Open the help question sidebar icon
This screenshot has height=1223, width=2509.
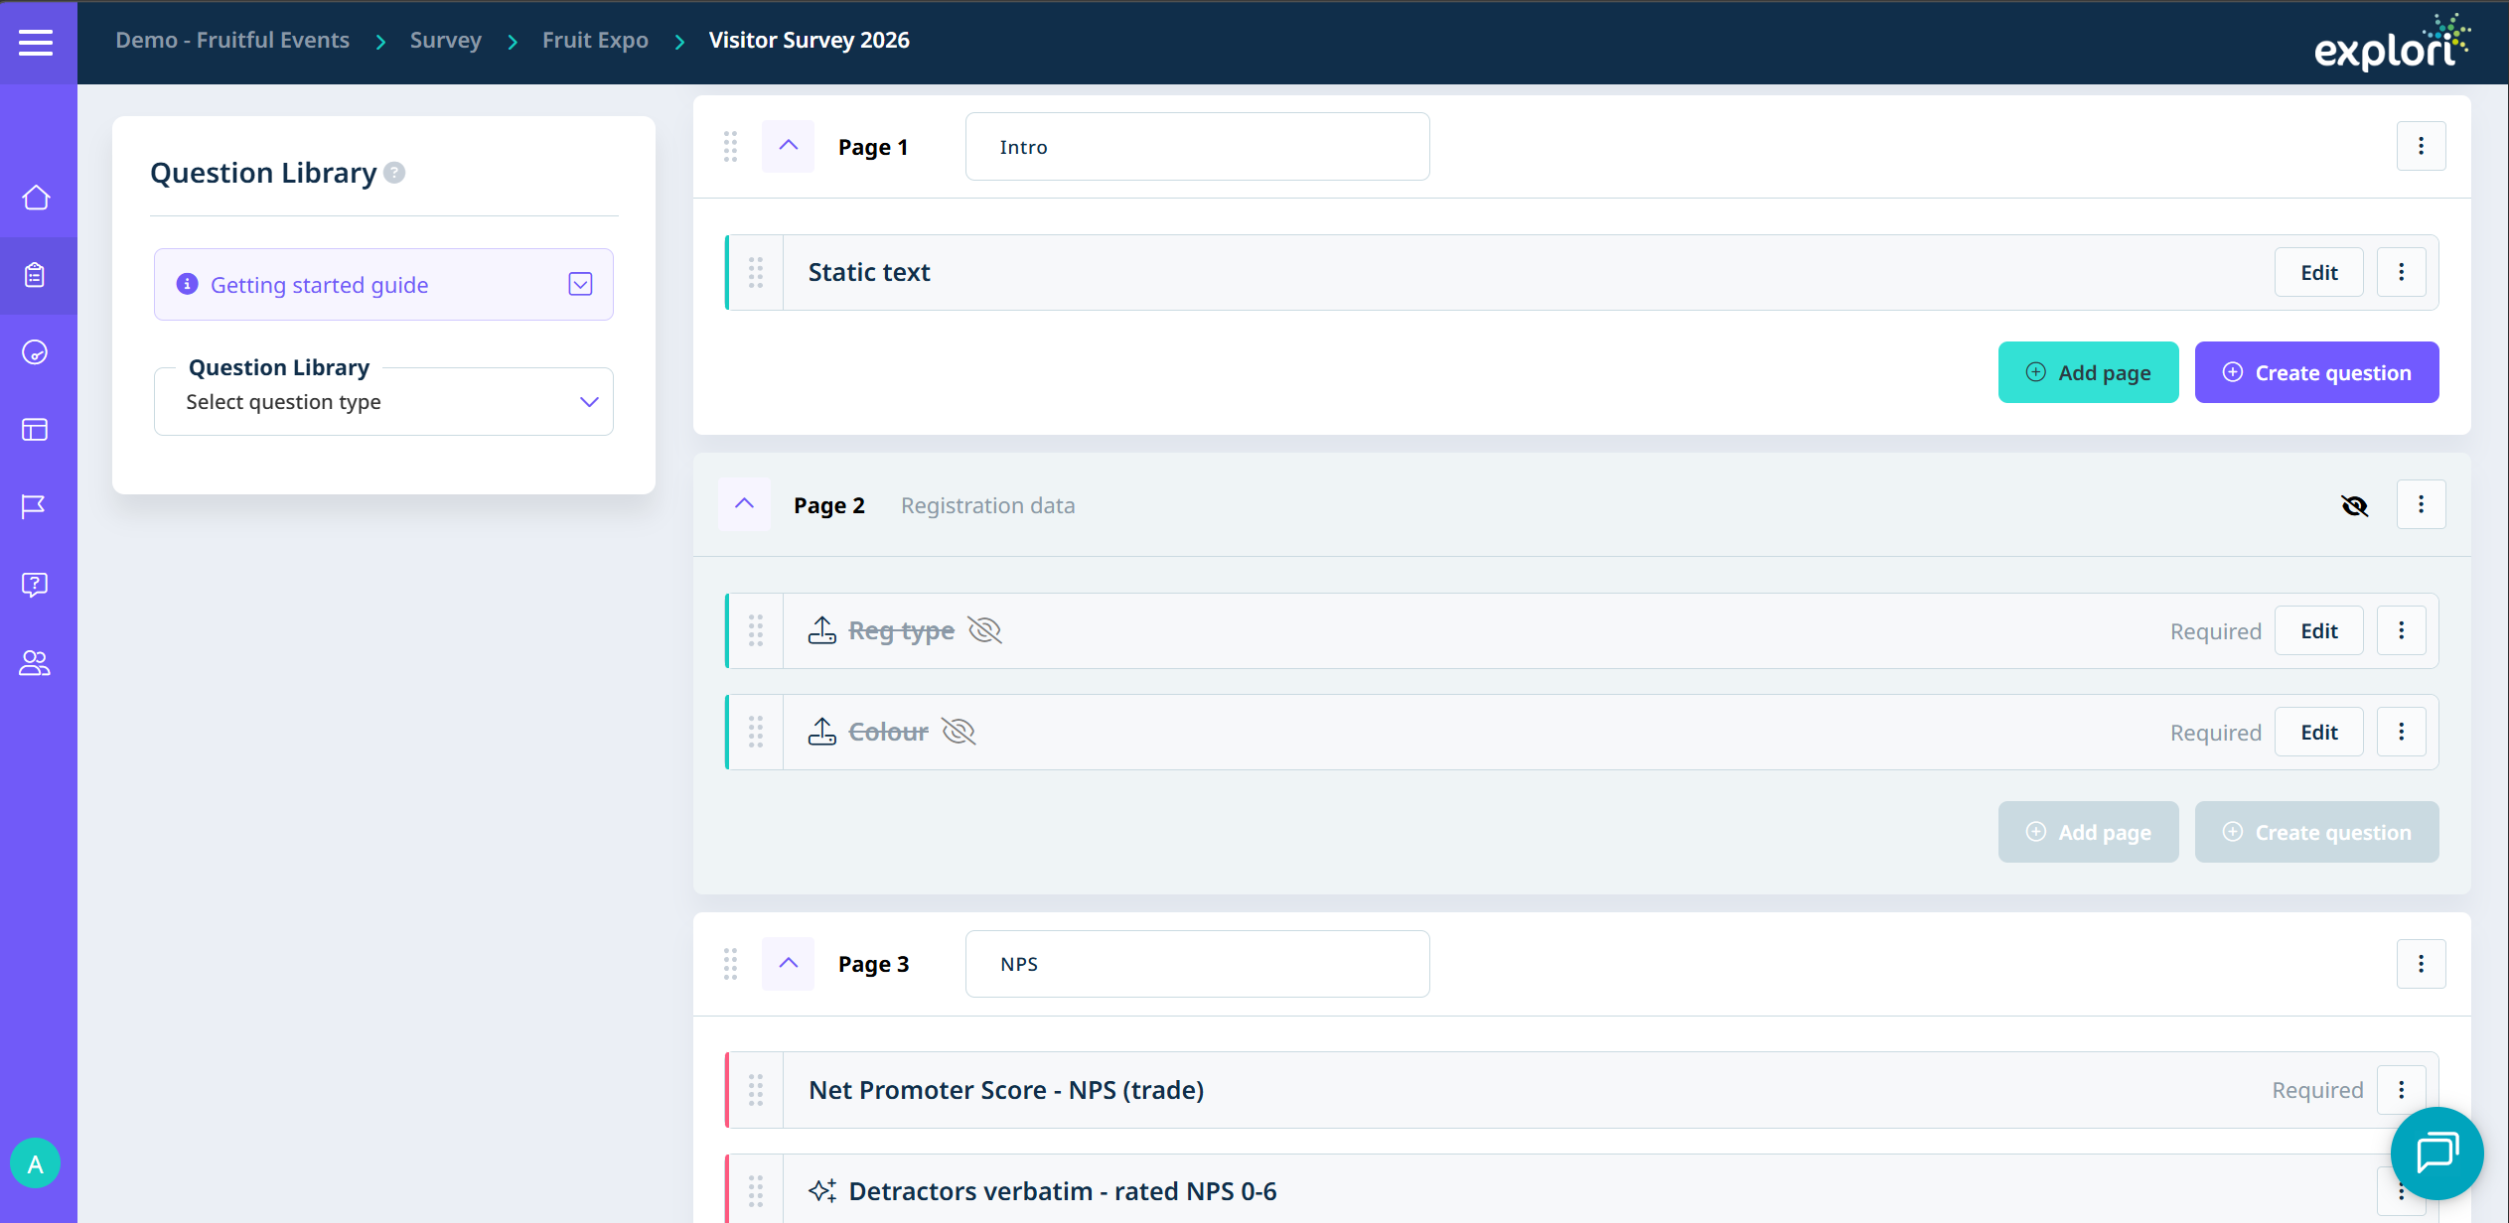[x=35, y=585]
